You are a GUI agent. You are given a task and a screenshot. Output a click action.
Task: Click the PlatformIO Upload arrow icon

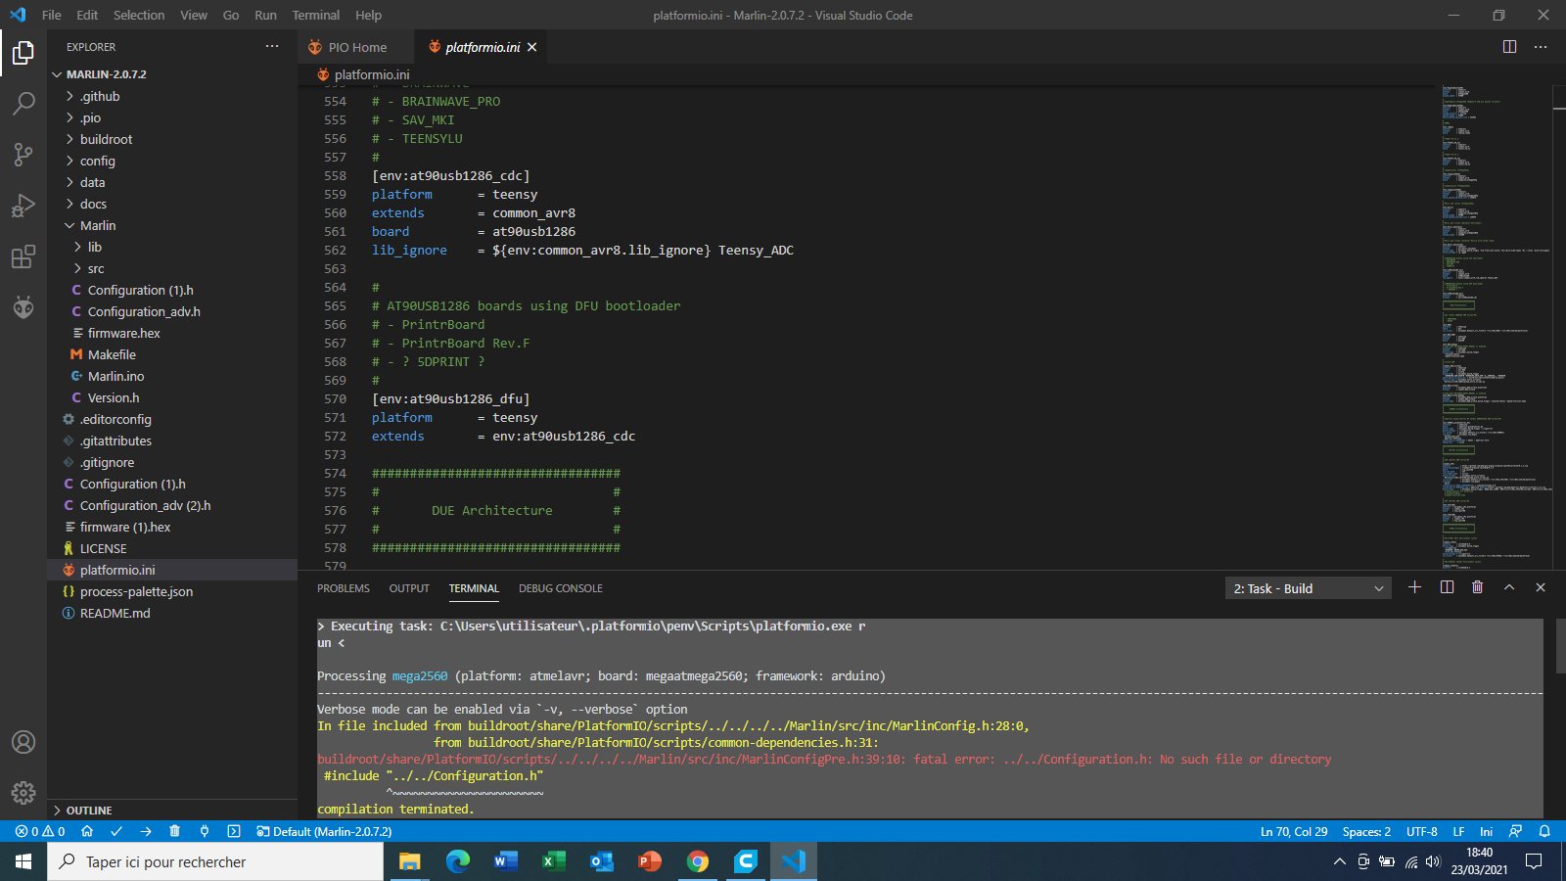tap(146, 831)
